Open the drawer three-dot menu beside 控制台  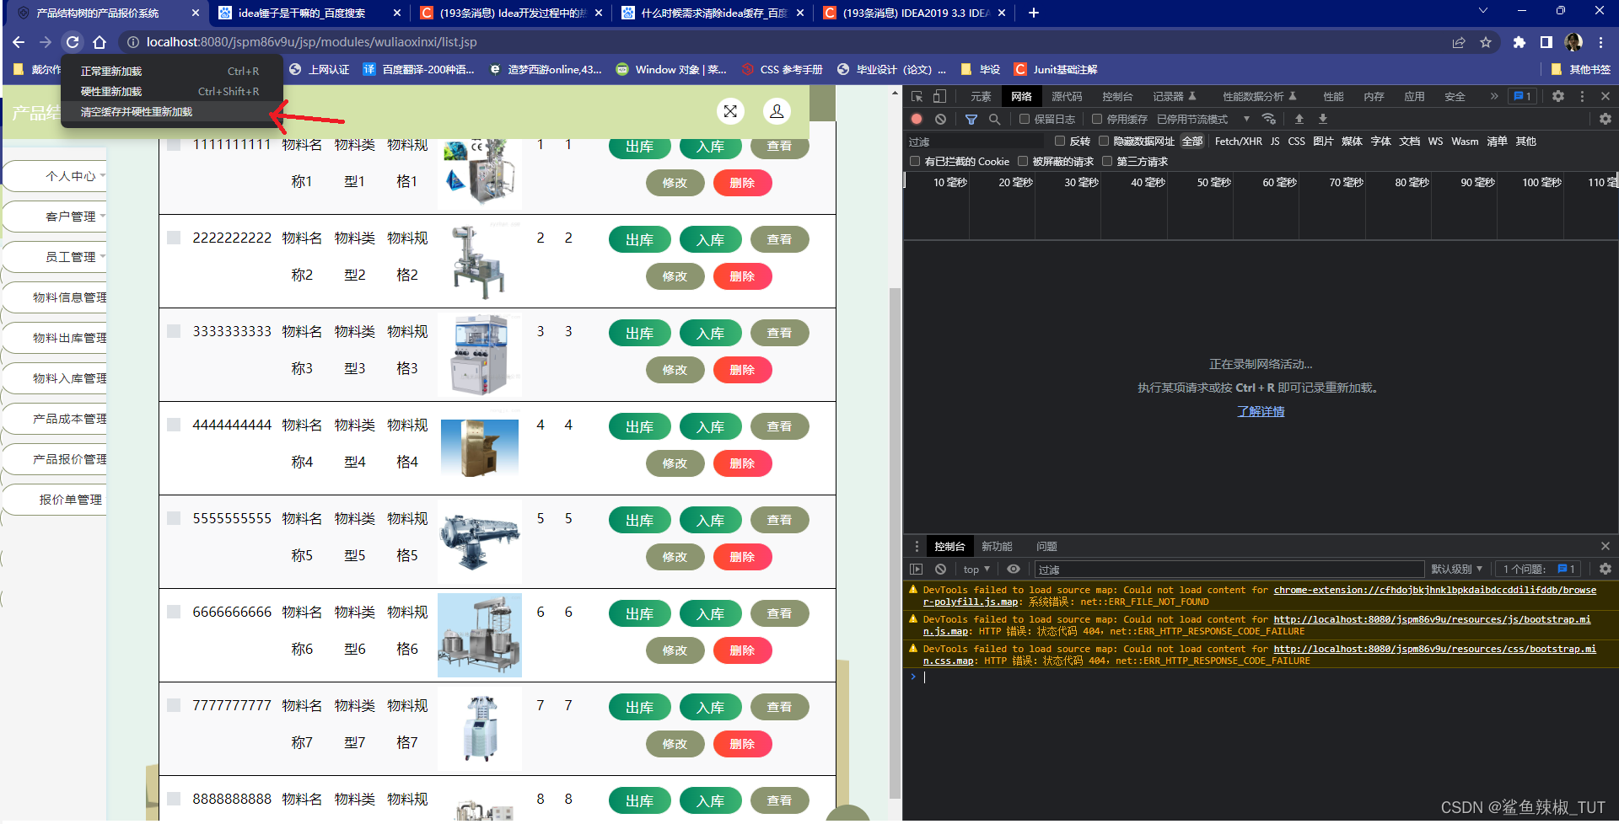917,547
